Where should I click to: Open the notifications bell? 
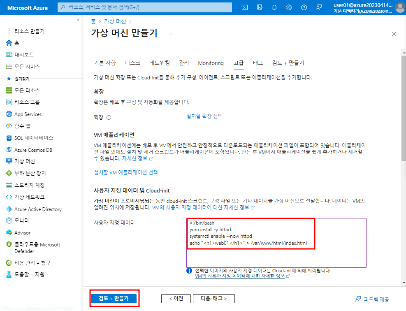pyautogui.click(x=274, y=7)
